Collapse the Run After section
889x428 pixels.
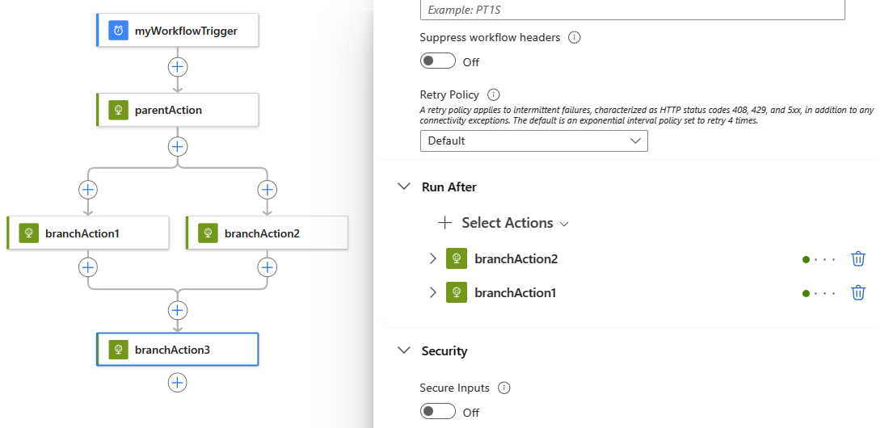tap(403, 187)
